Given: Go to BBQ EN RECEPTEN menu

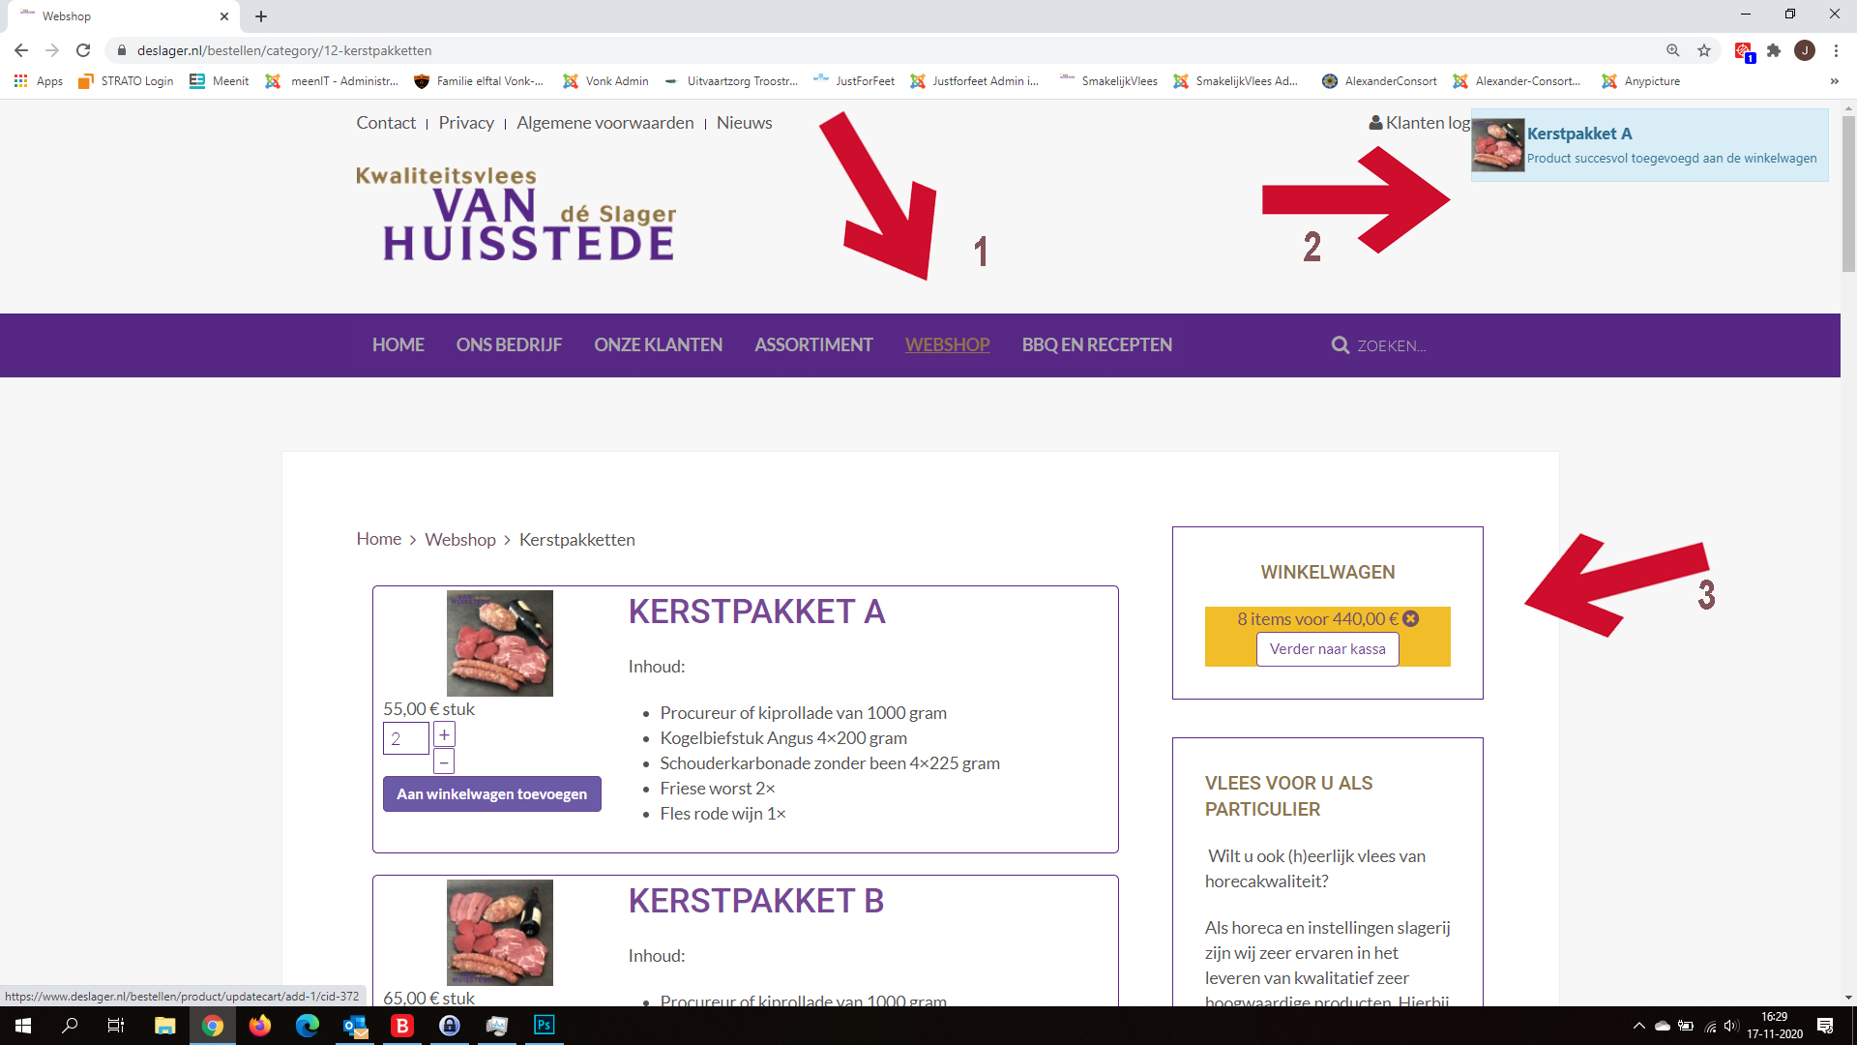Looking at the screenshot, I should (x=1096, y=345).
